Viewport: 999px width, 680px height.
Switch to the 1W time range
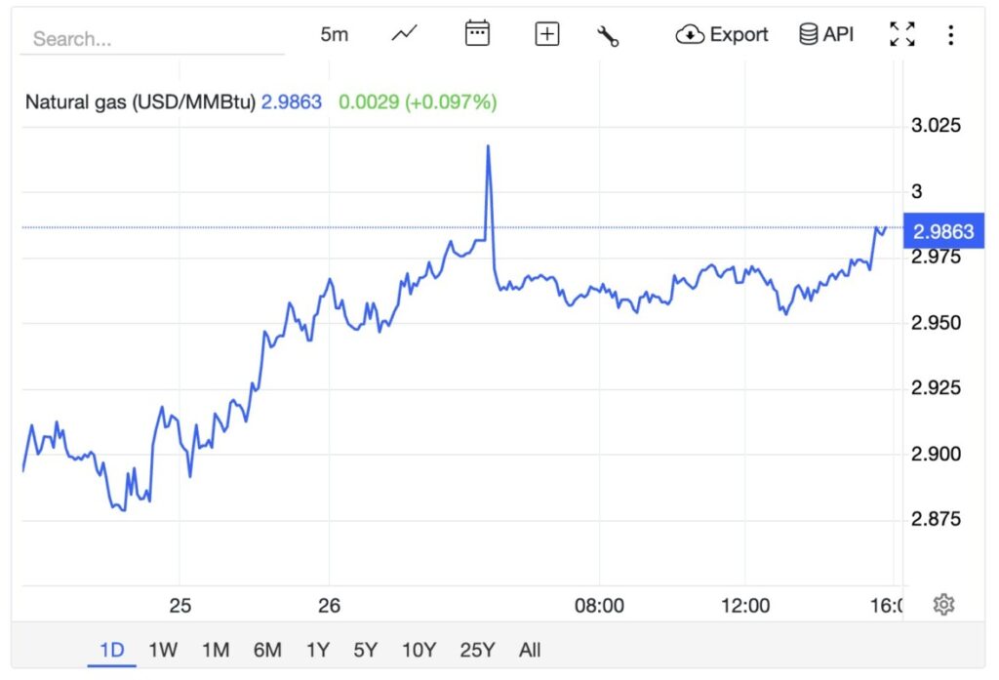(x=163, y=650)
